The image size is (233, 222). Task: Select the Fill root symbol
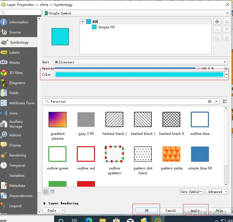[x=95, y=22]
